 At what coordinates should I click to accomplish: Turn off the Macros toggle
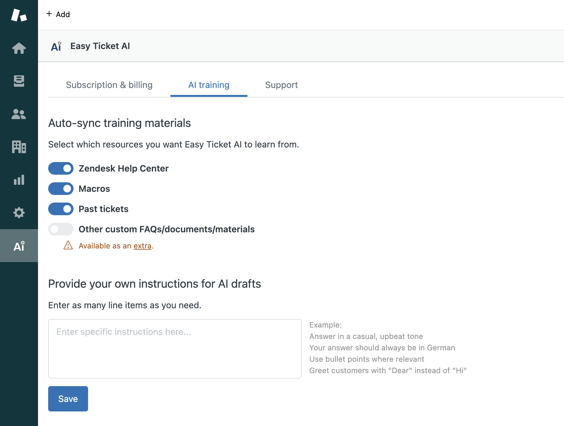[61, 189]
